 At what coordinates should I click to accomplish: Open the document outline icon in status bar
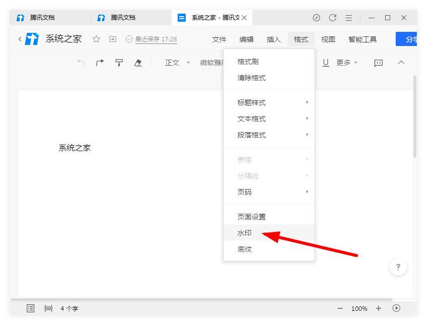point(30,308)
